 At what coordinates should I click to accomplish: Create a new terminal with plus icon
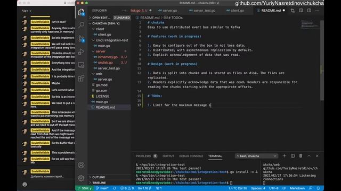click(284, 155)
